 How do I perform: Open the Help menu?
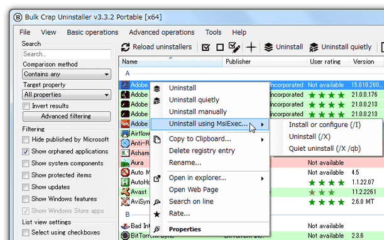(239, 32)
